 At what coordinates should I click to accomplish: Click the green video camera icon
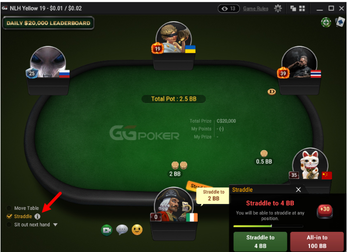(x=107, y=230)
